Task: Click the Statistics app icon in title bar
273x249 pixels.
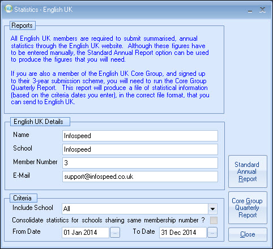Action: pos(8,9)
